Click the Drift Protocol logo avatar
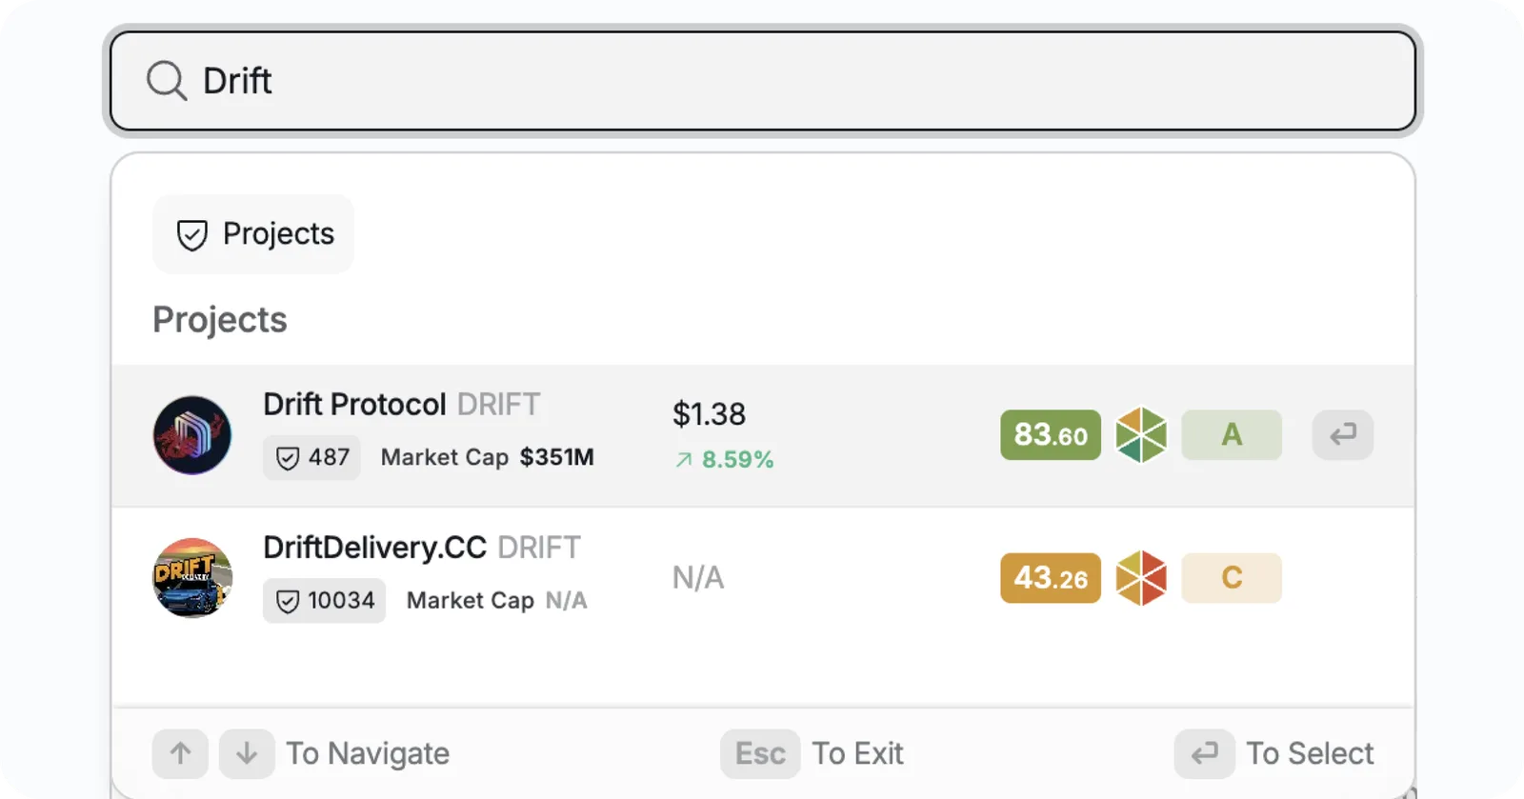 click(192, 435)
